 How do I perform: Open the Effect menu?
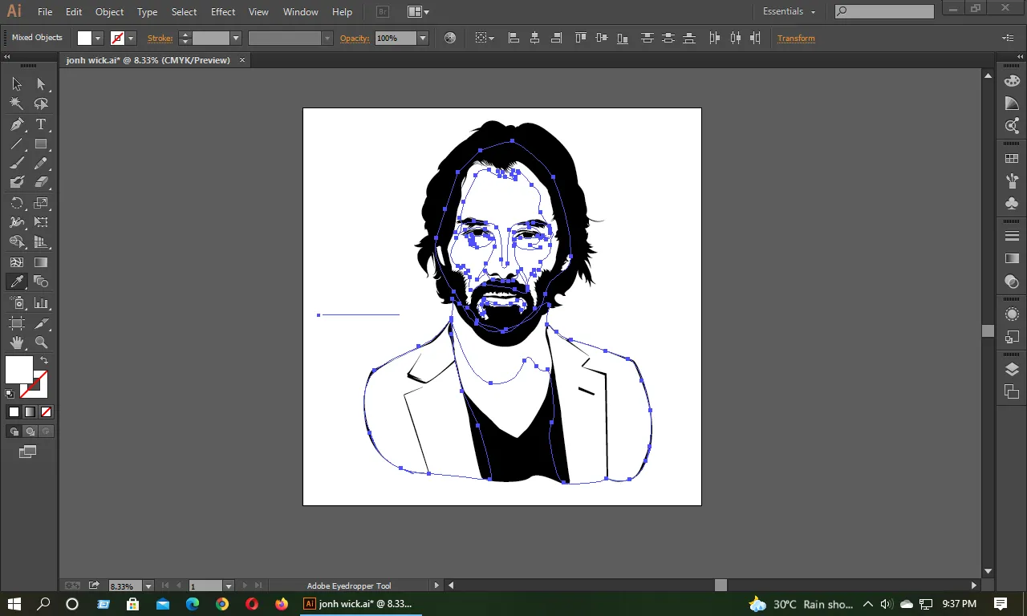point(223,12)
